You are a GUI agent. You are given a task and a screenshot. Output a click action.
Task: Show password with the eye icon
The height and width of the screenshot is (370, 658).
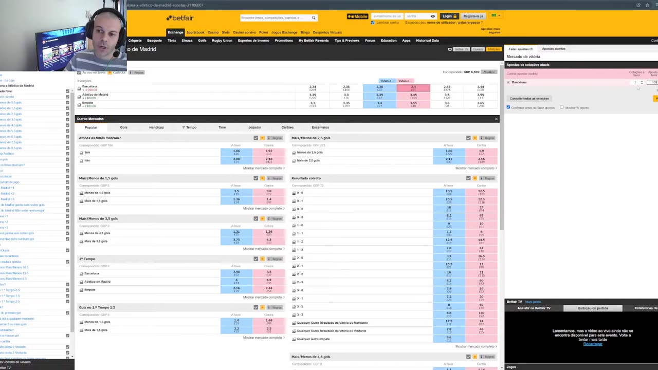pos(433,16)
